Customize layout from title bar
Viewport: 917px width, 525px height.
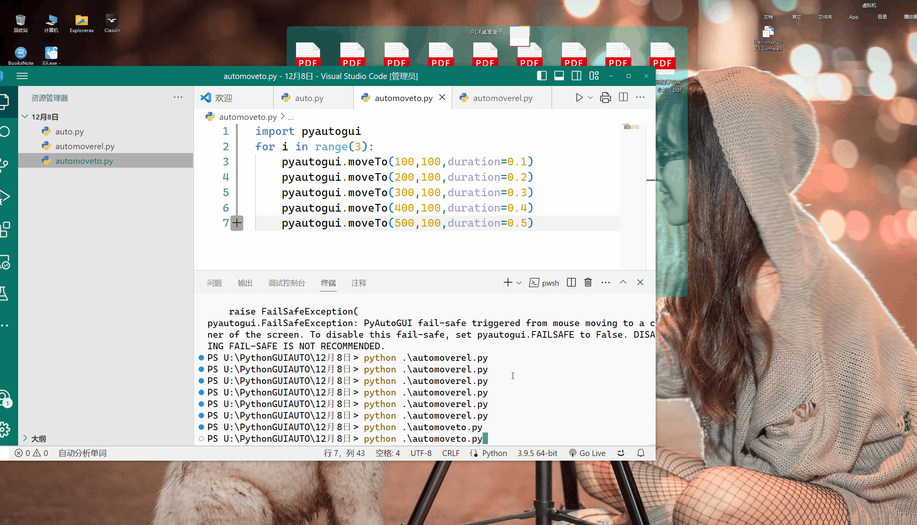pos(594,76)
